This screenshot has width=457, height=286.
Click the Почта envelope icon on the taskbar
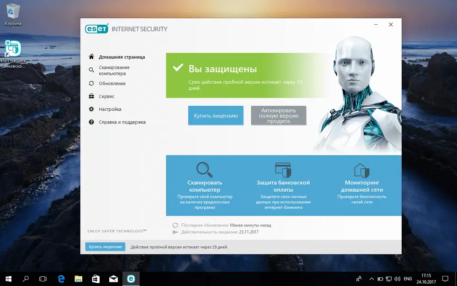click(x=113, y=278)
